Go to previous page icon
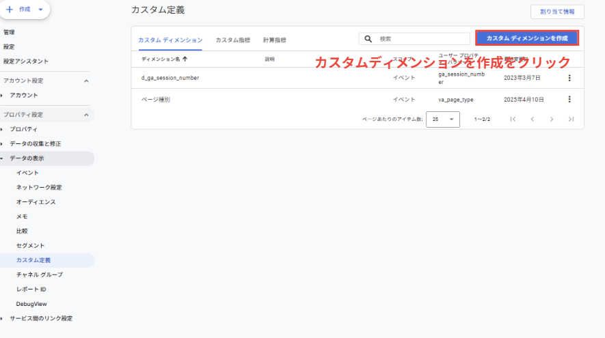The height and width of the screenshot is (338, 605). pyautogui.click(x=532, y=119)
